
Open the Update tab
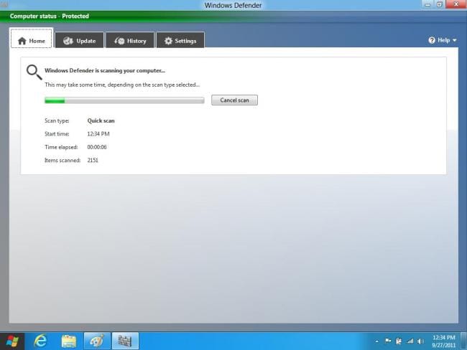click(x=80, y=40)
